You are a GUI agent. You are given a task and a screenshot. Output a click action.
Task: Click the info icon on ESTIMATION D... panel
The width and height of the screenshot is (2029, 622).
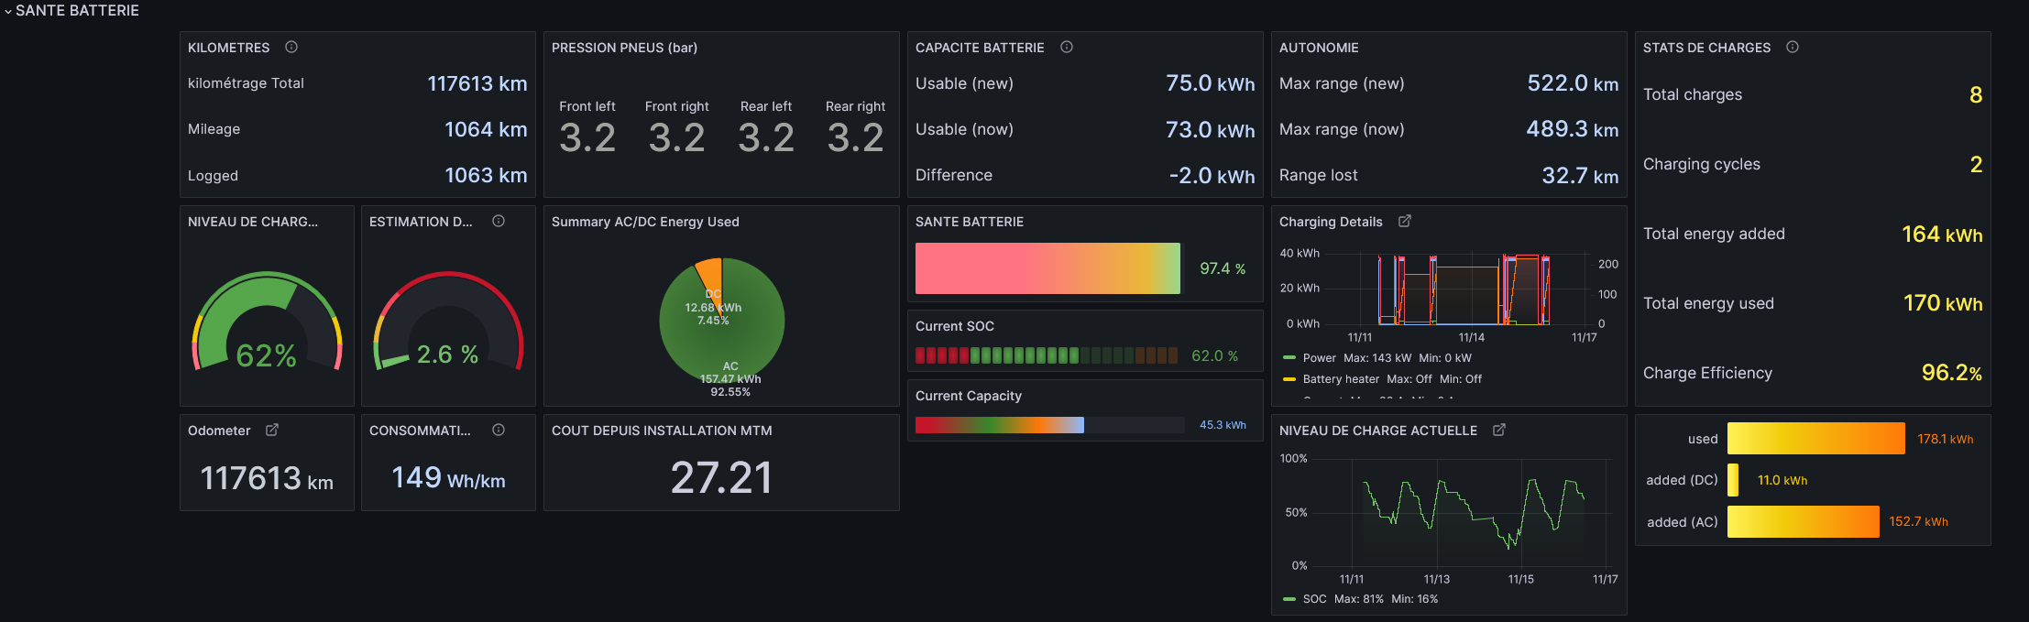[x=499, y=221]
